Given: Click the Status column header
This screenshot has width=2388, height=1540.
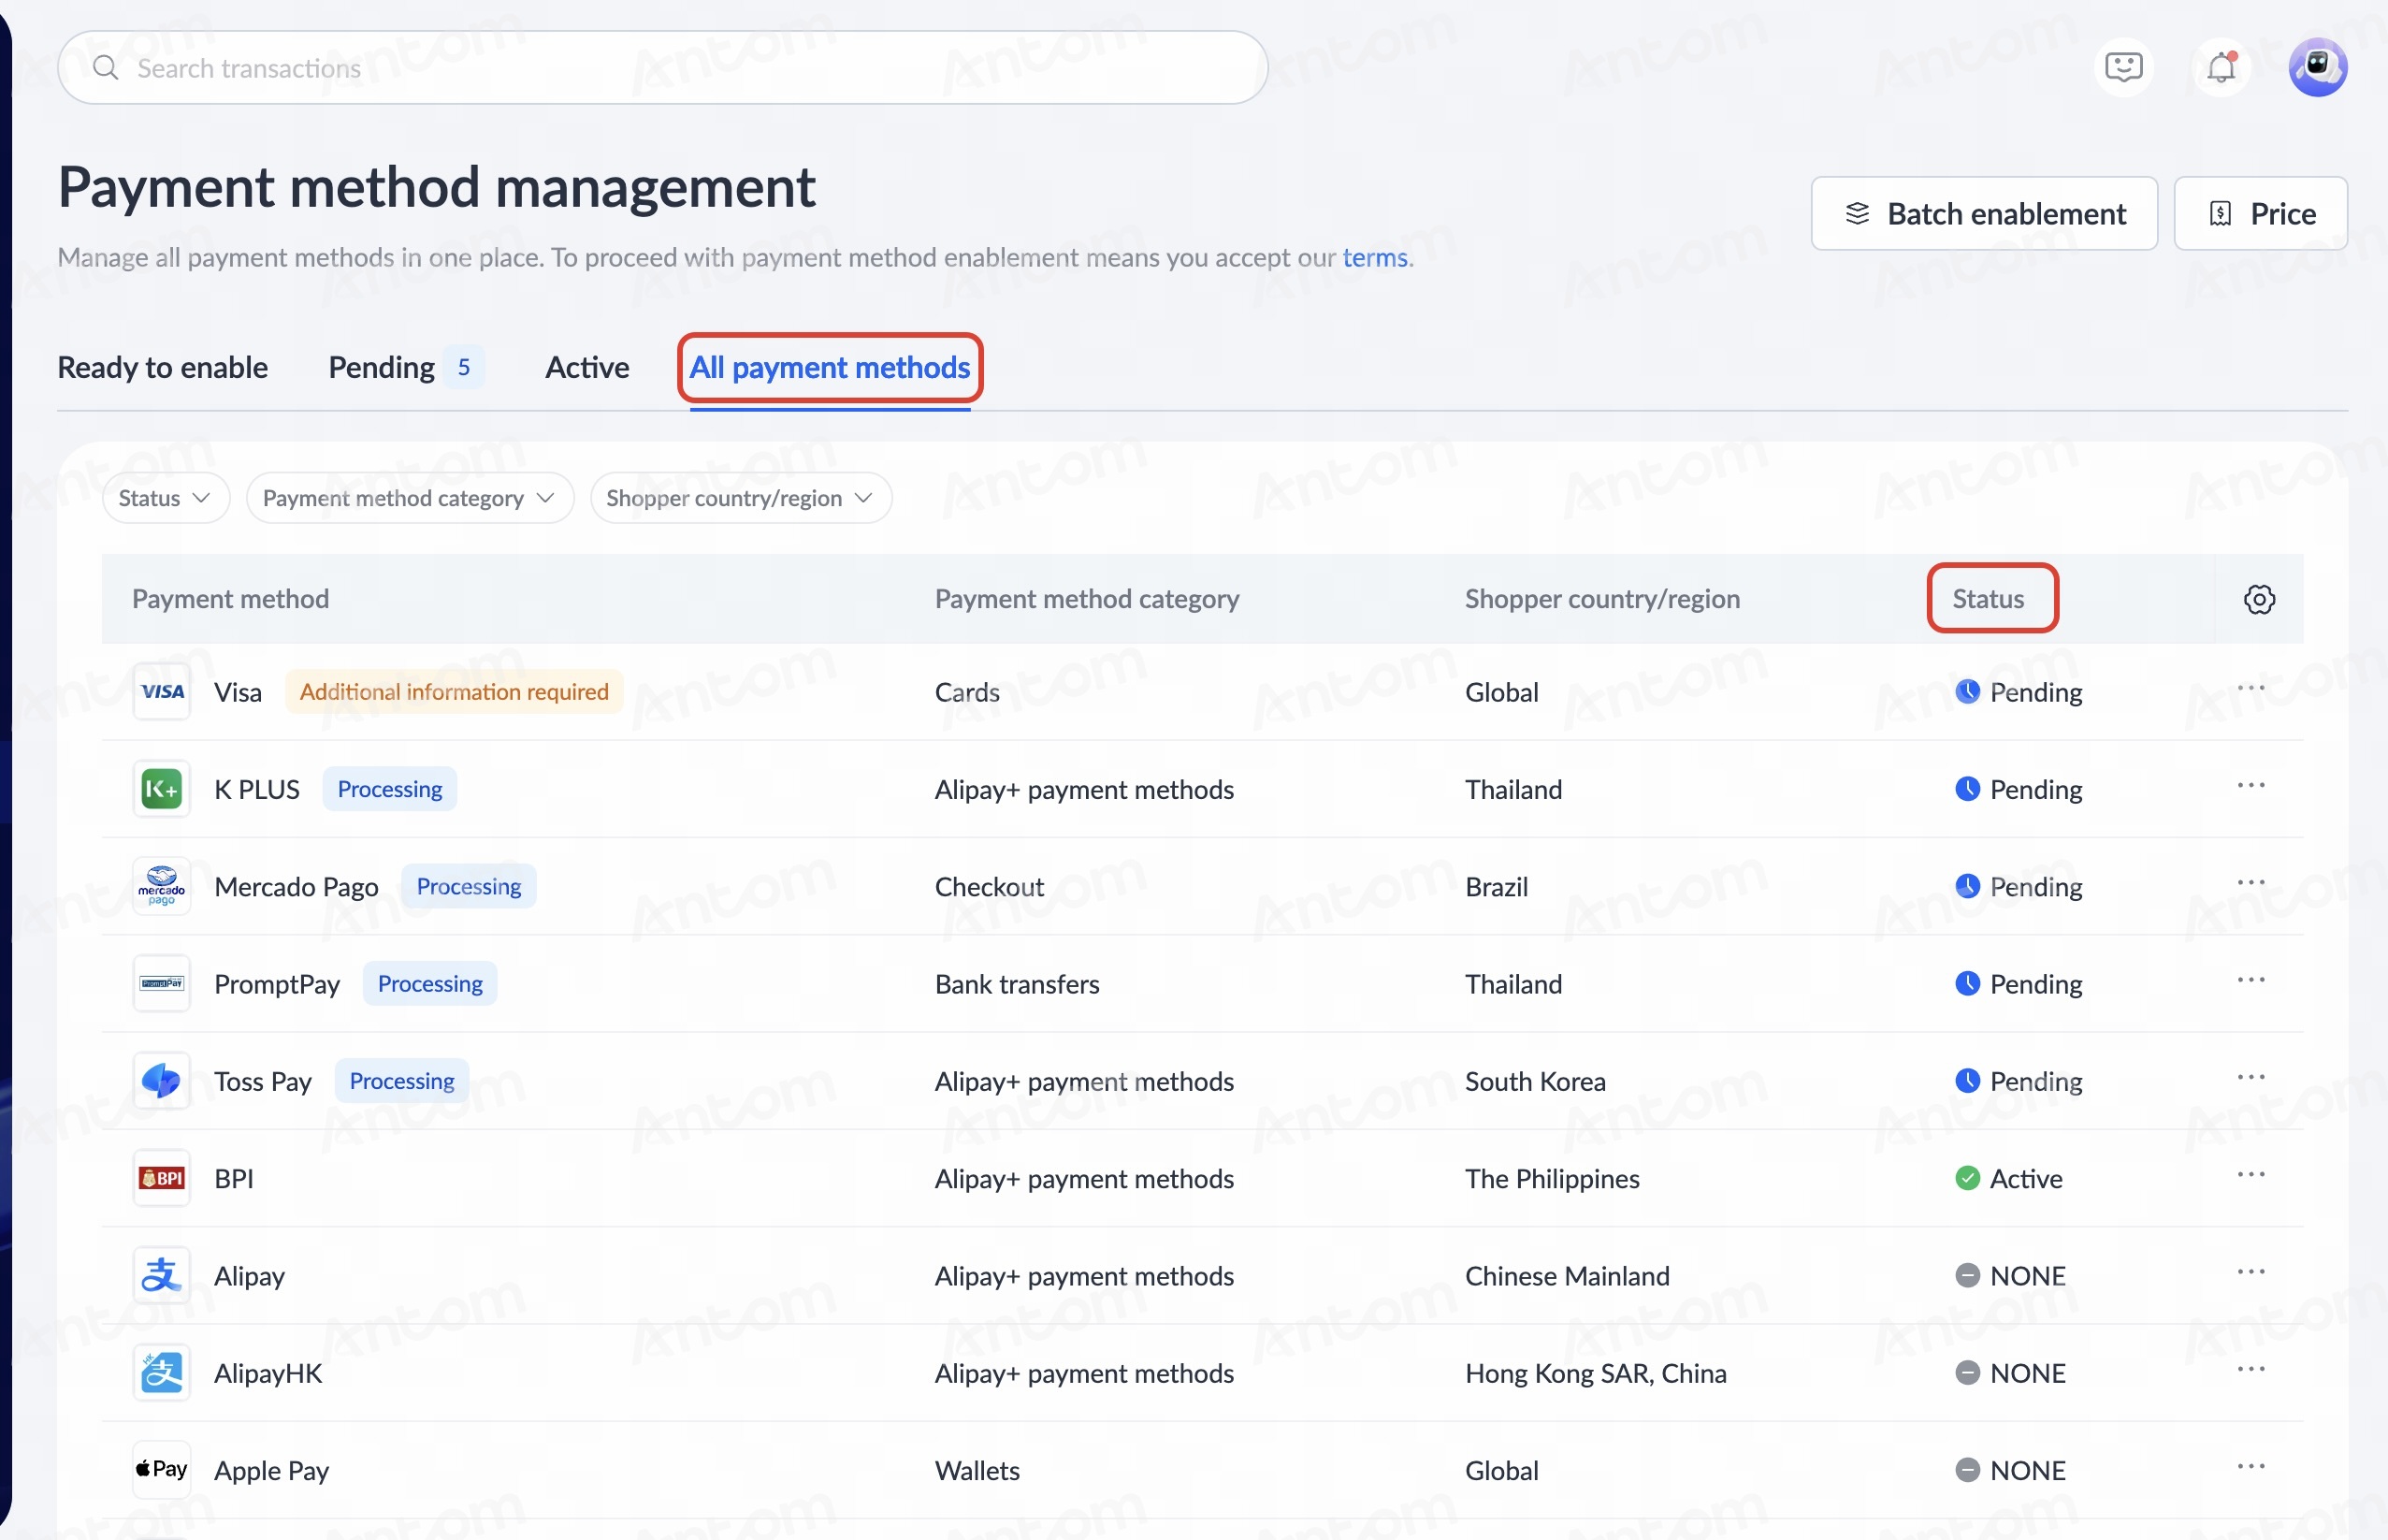Looking at the screenshot, I should (x=1989, y=599).
